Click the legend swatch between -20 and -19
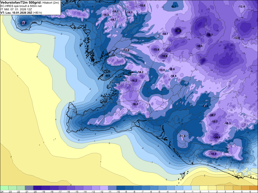The image size is (258, 193). pos(37,188)
